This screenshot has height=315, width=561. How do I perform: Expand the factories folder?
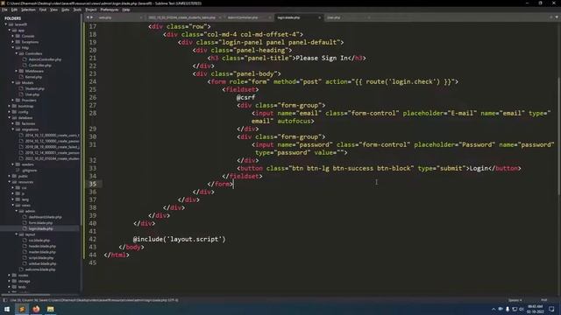pos(13,123)
